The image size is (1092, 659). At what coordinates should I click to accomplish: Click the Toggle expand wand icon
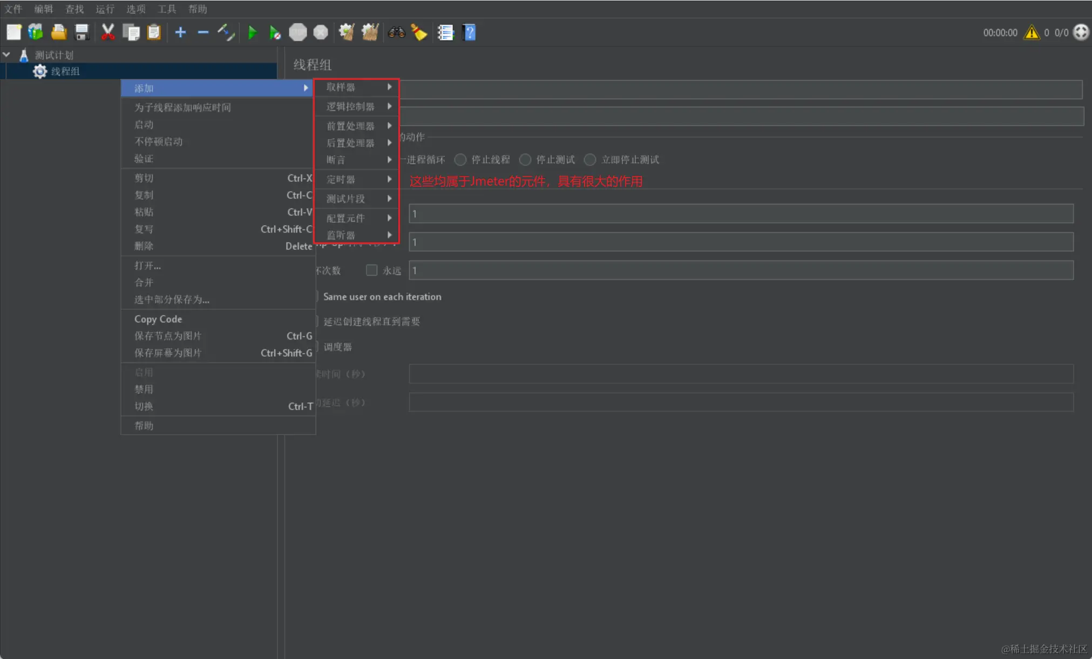tap(226, 32)
